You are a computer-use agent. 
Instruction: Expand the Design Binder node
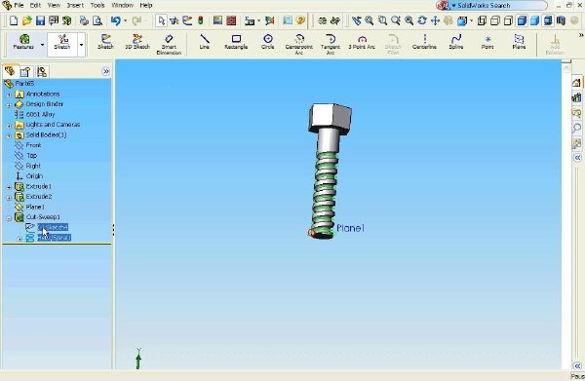point(9,105)
